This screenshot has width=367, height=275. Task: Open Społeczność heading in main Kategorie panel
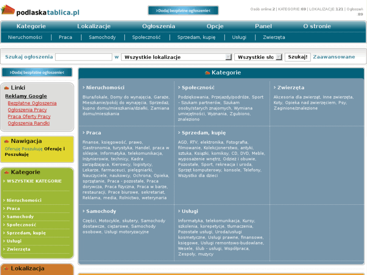pos(198,87)
